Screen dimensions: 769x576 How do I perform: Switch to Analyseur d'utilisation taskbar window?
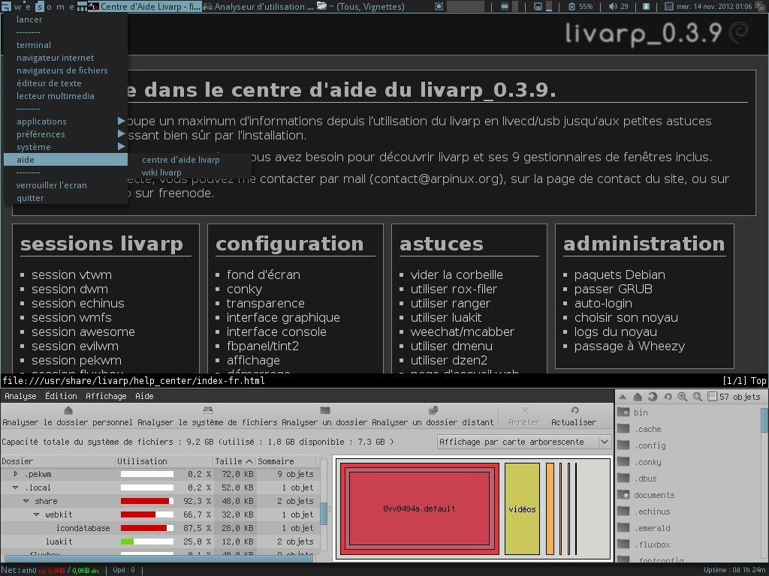point(258,6)
